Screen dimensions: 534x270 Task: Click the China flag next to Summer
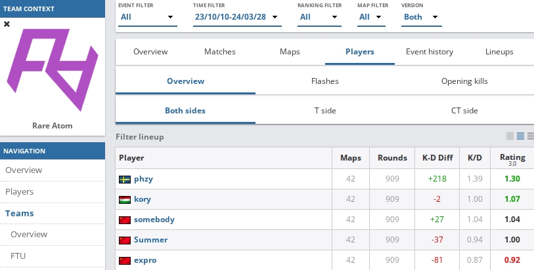[125, 241]
